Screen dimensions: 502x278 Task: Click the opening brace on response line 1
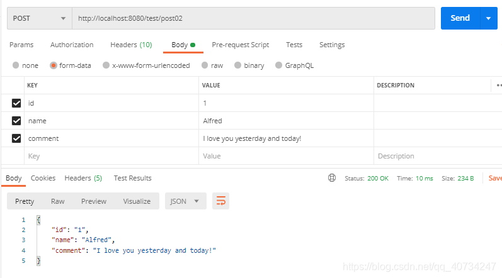tap(38, 220)
